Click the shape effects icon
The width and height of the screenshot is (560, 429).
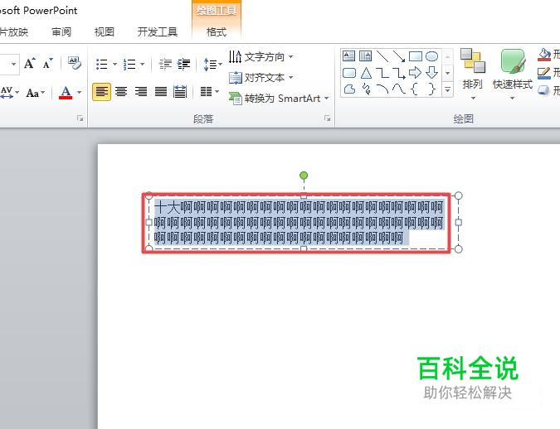click(544, 90)
